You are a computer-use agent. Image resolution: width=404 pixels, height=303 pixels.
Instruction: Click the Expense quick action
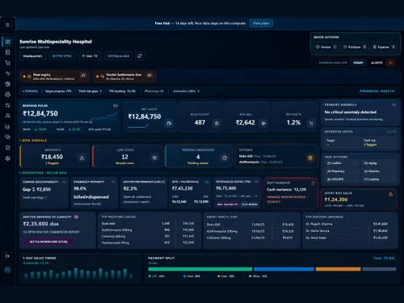pyautogui.click(x=384, y=47)
